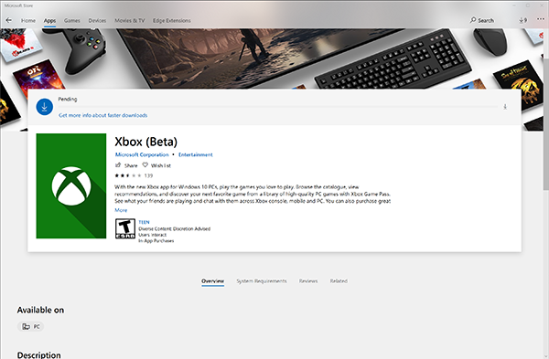Click the Available on heading
This screenshot has height=359, width=549.
coord(40,310)
